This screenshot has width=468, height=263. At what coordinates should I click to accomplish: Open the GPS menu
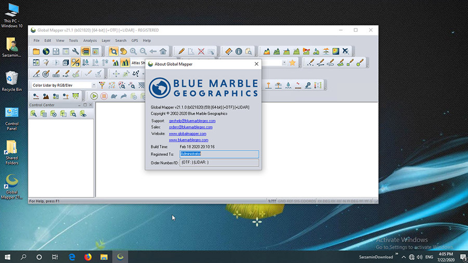point(135,41)
